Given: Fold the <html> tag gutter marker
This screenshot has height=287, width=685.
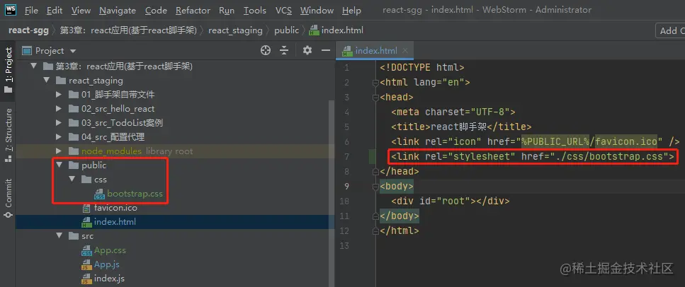Looking at the screenshot, I should [x=375, y=83].
